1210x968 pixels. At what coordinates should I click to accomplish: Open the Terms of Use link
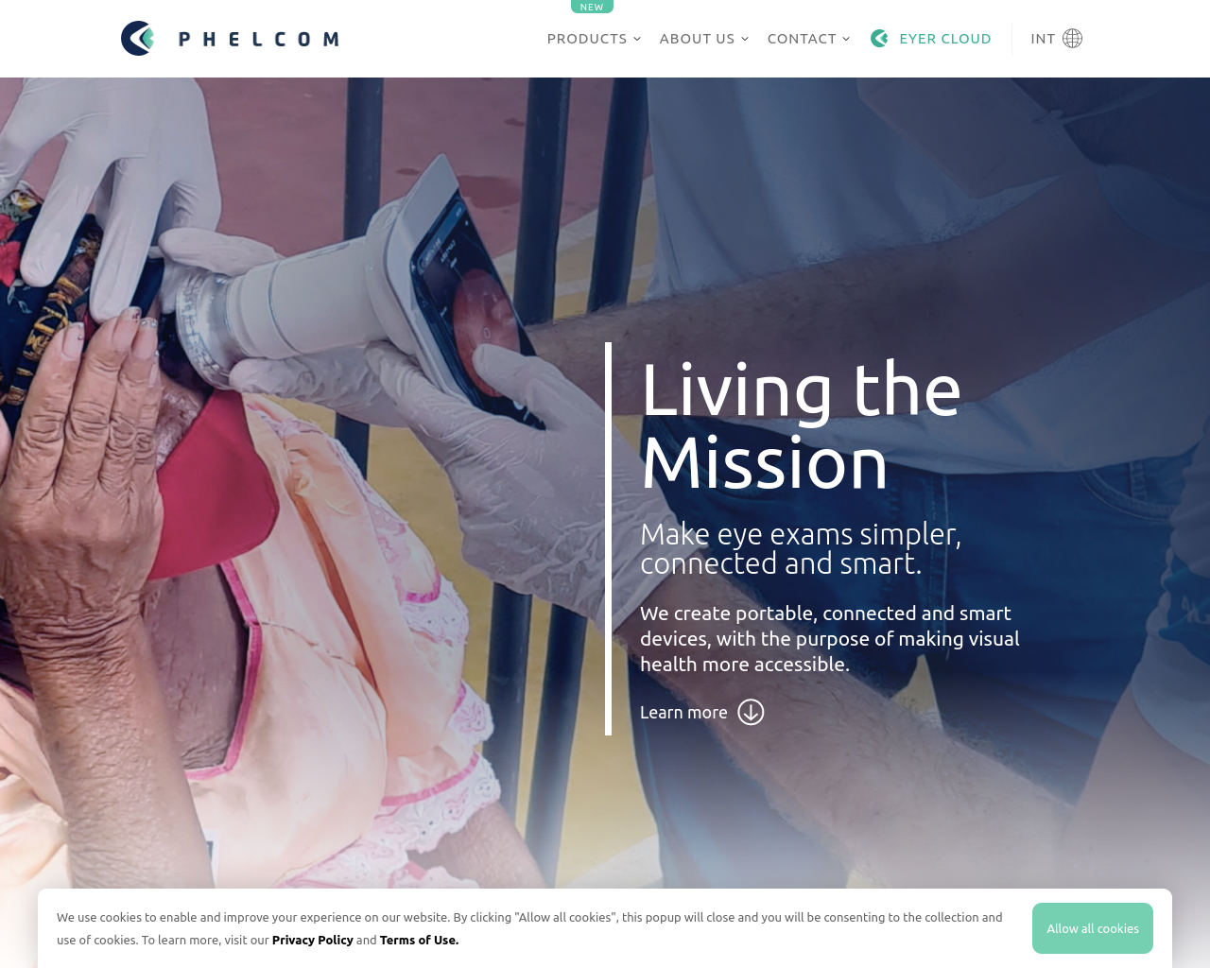pos(419,940)
